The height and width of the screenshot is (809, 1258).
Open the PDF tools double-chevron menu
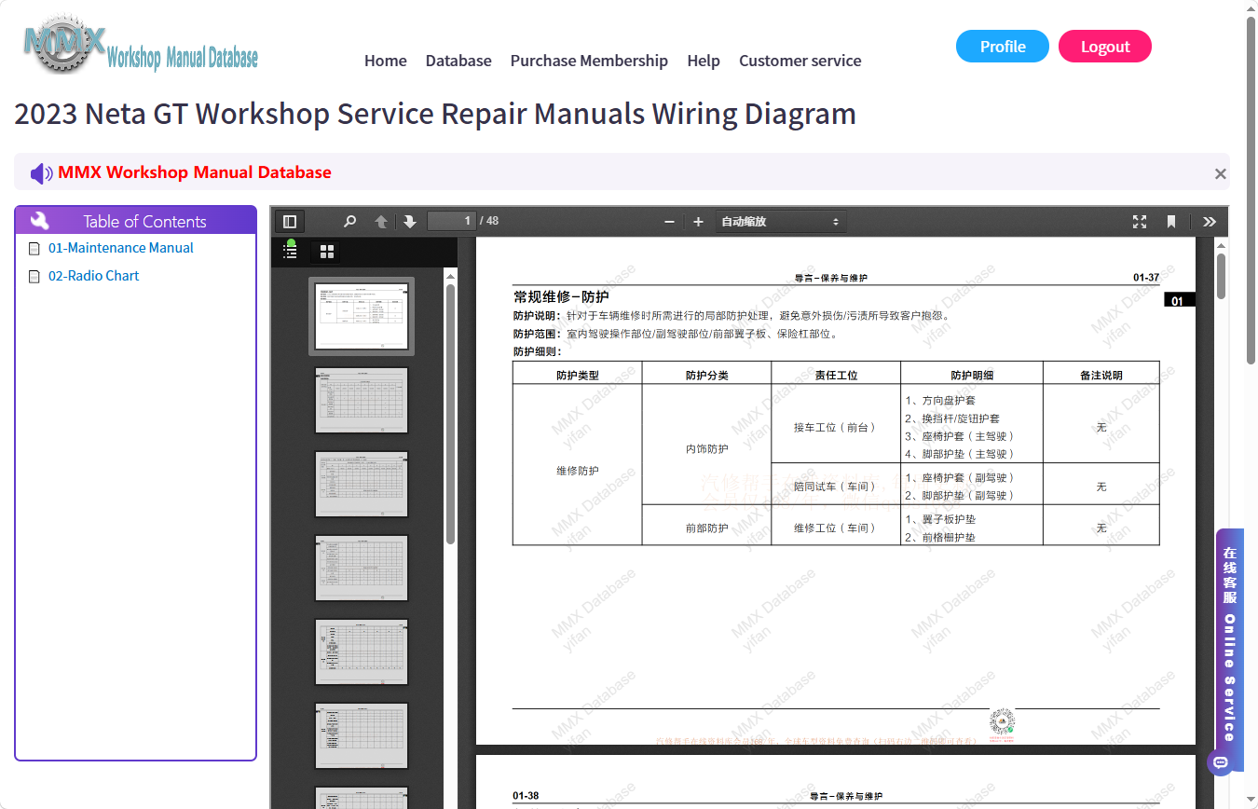[1210, 222]
